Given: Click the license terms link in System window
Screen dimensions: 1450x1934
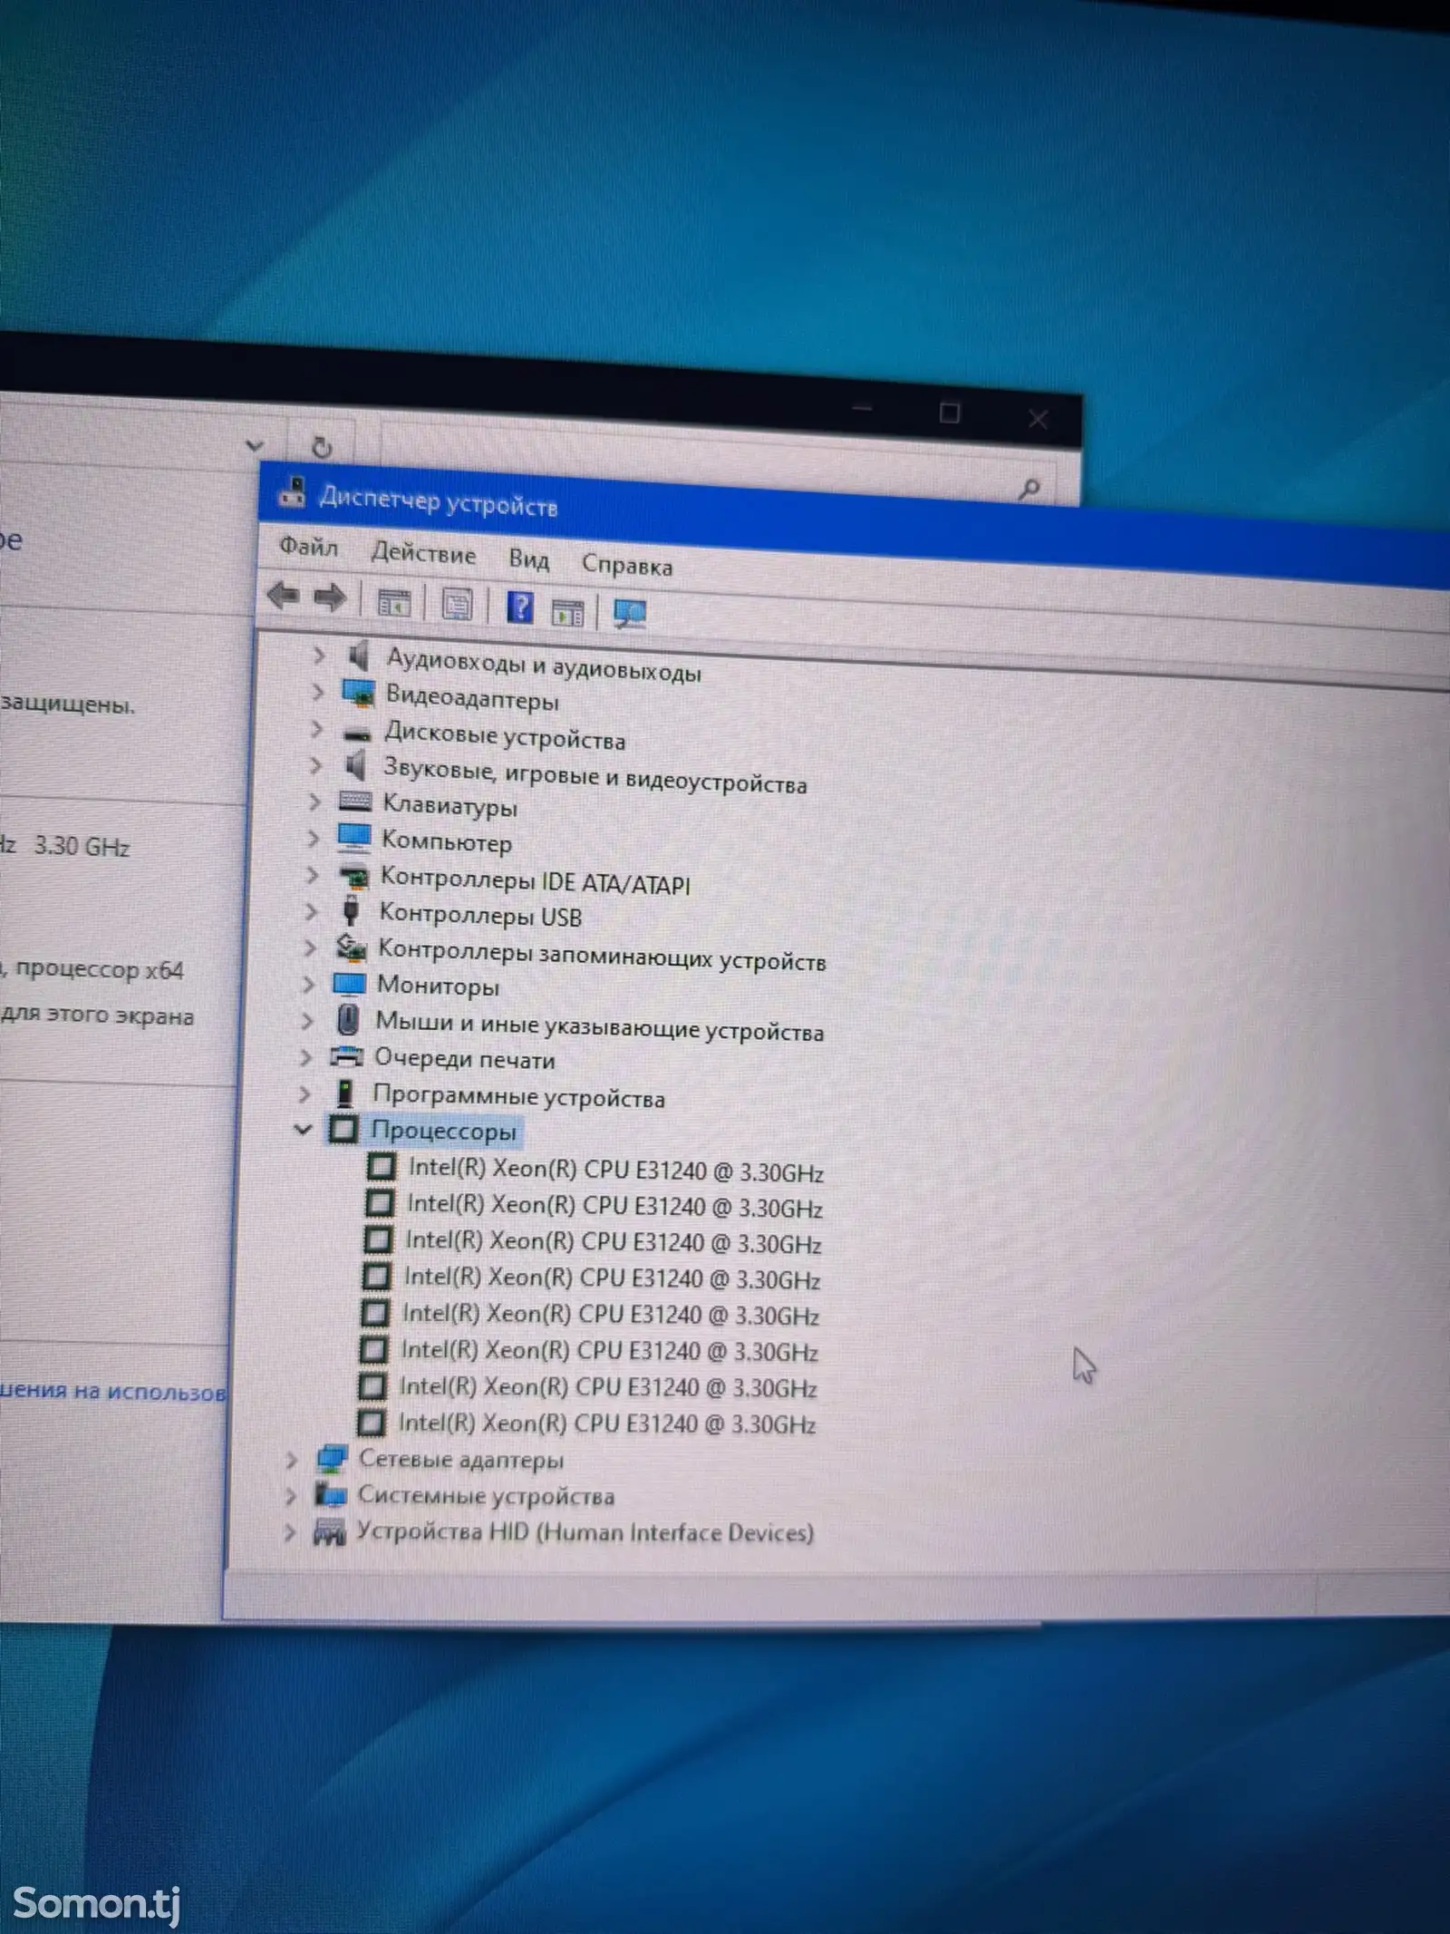Looking at the screenshot, I should pos(112,1391).
